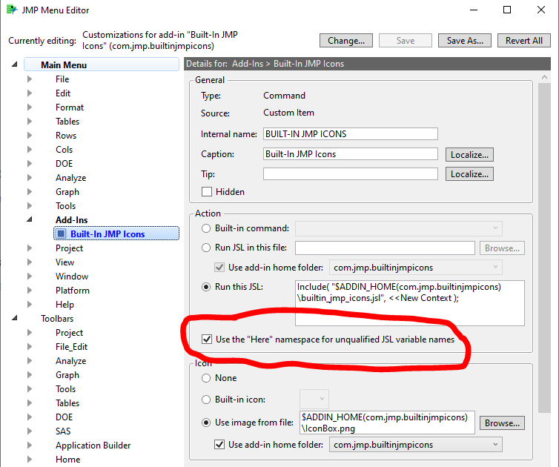Select the Project item under Toolbars
Screen dimensions: 559x467
(69, 333)
